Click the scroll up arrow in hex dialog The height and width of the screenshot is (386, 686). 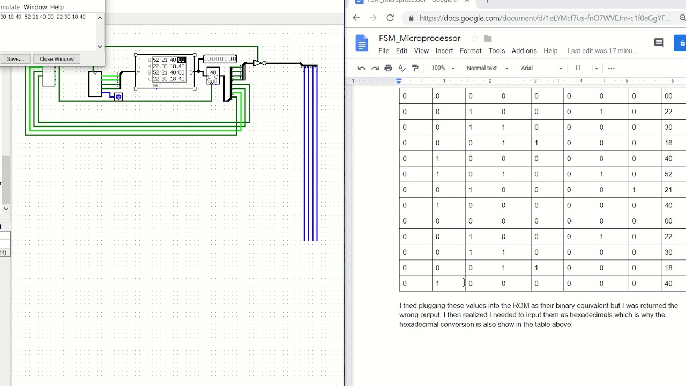(100, 17)
